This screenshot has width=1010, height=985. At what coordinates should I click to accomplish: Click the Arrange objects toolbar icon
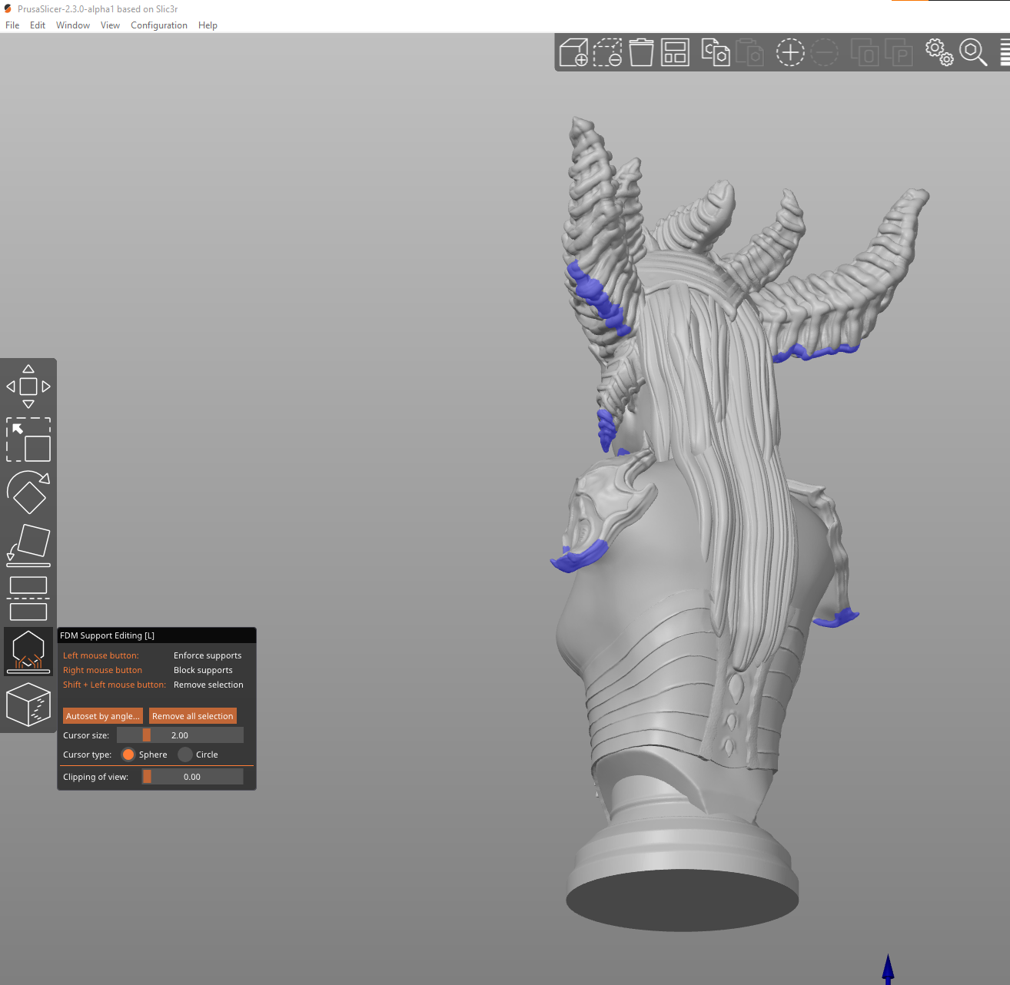point(675,52)
